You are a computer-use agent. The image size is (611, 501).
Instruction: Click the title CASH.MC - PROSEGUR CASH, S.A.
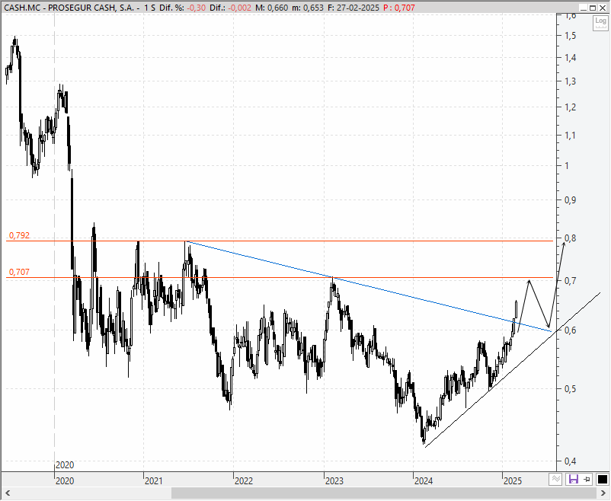pos(69,8)
